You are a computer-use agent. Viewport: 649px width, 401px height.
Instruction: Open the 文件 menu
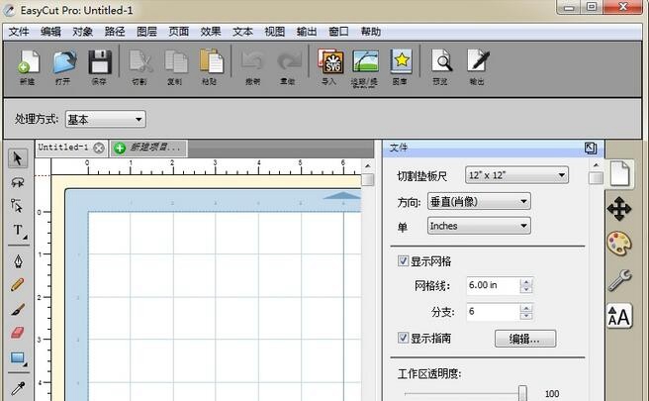pos(19,32)
